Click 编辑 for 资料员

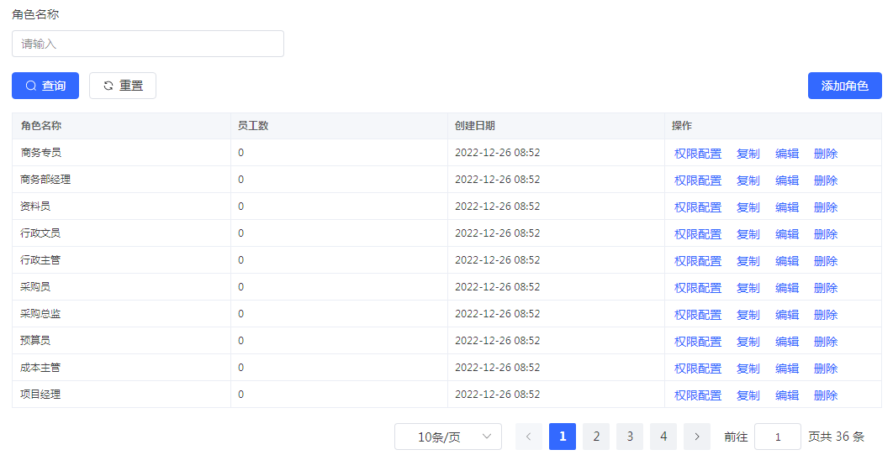click(x=786, y=207)
